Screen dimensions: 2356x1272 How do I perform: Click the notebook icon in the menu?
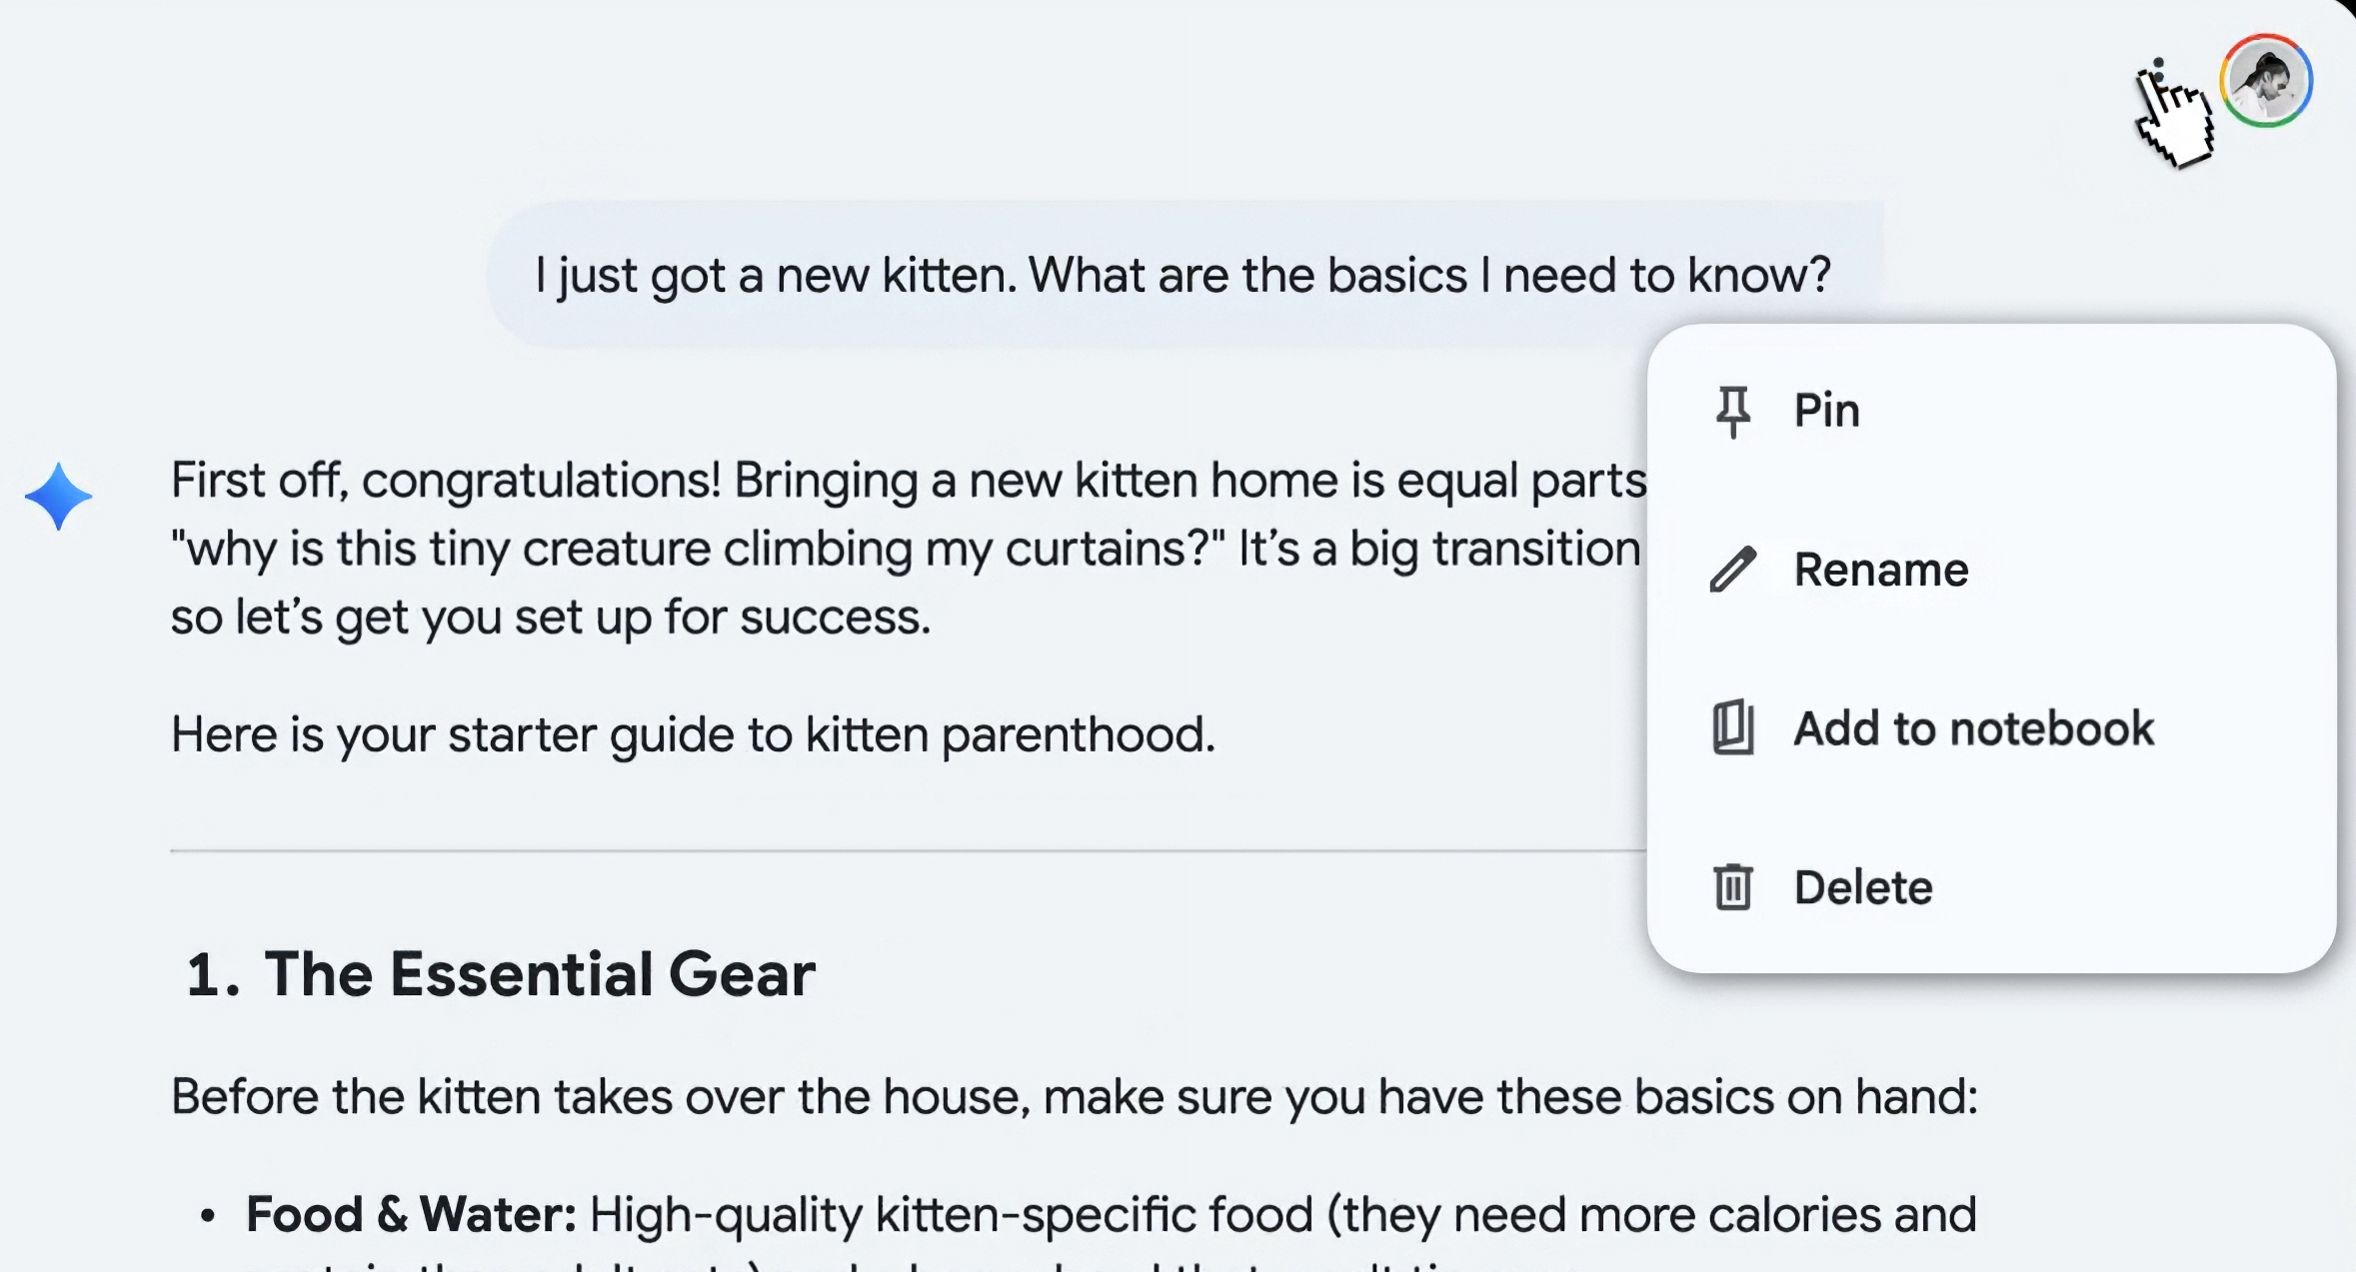pos(1732,728)
